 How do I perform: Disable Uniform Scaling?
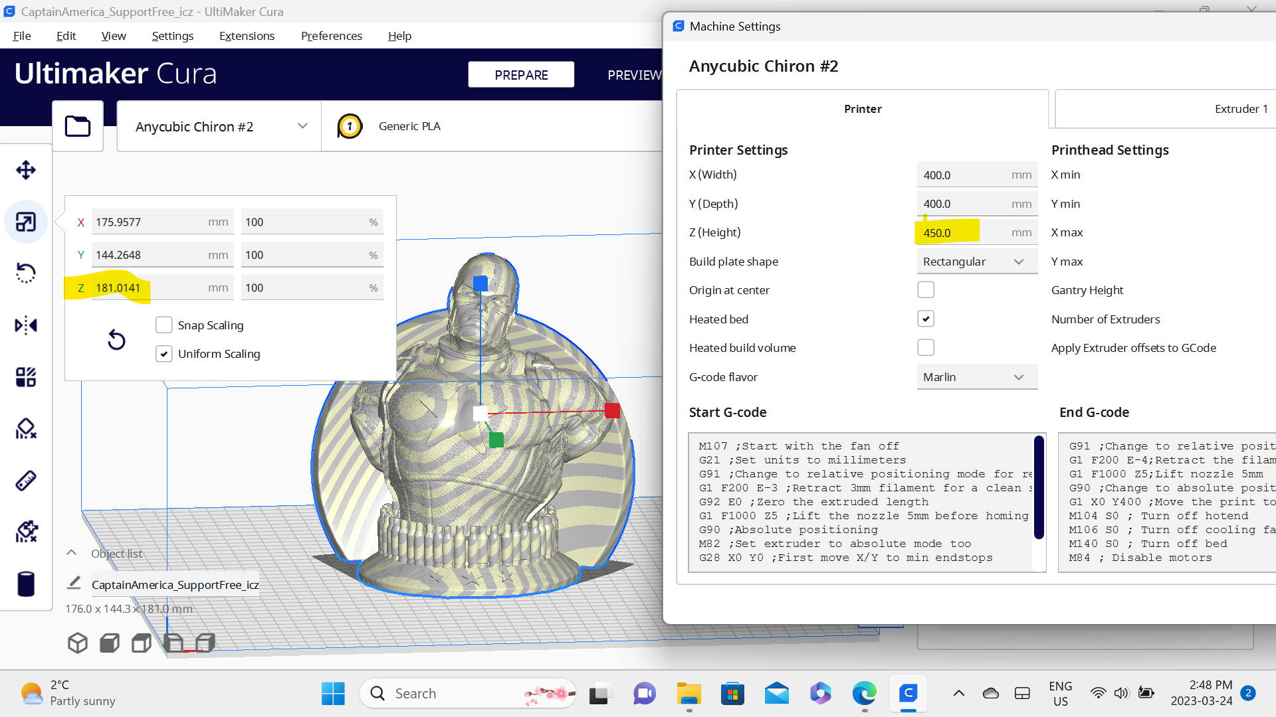coord(164,353)
